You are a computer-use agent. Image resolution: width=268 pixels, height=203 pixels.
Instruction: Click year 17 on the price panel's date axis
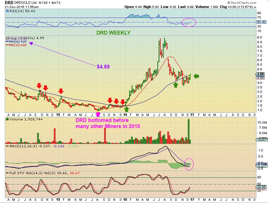click(192, 115)
